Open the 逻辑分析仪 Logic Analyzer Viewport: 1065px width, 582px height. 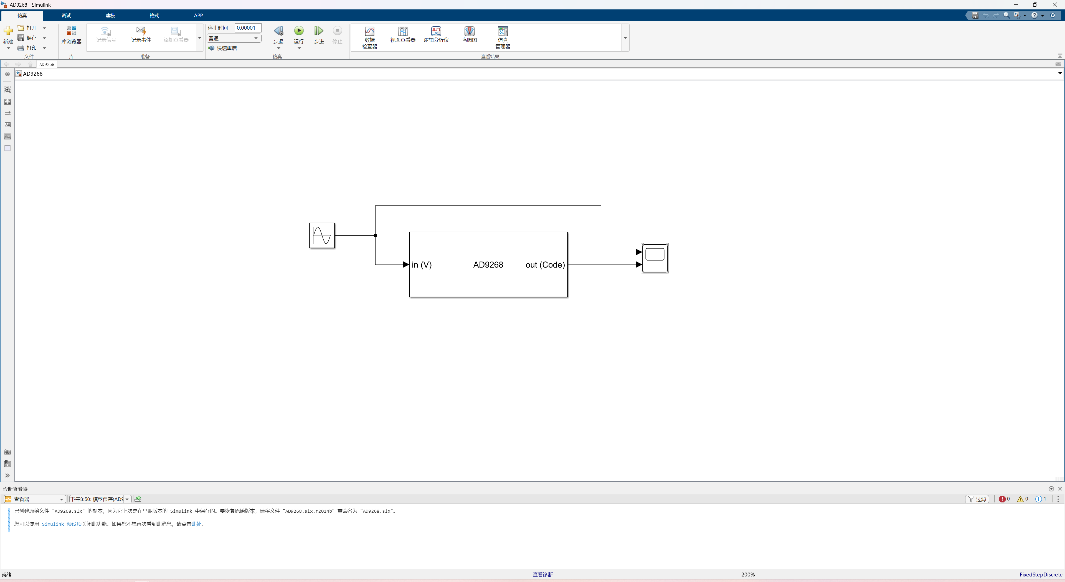[436, 34]
